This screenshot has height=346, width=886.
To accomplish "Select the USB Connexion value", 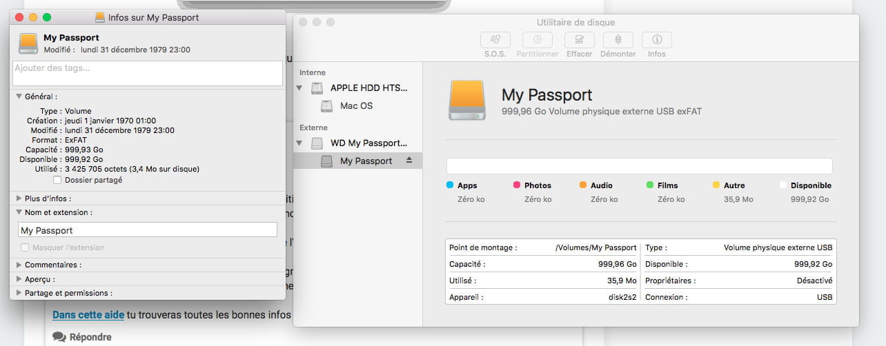I will (824, 298).
